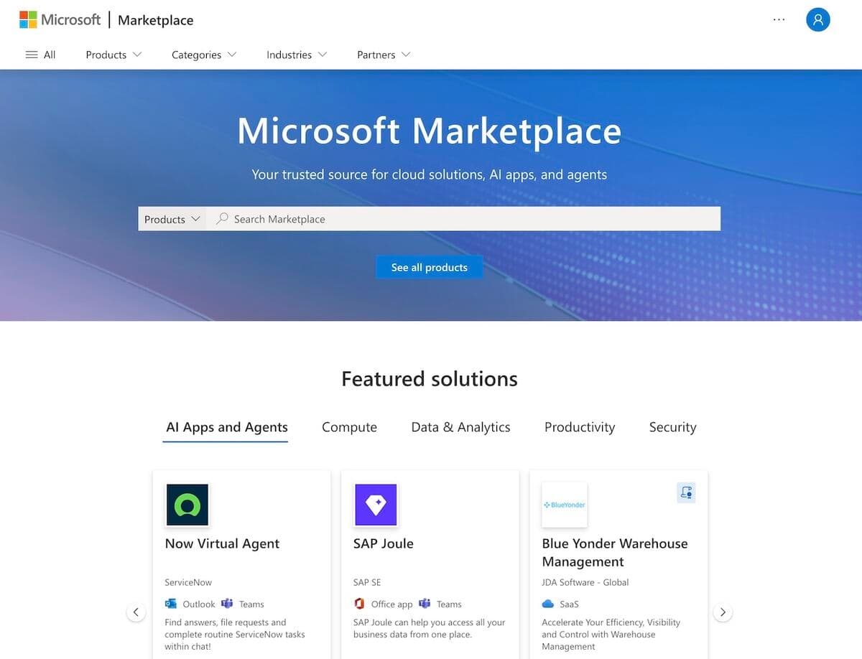Click the Teams icon on Now Virtual Agent card
The width and height of the screenshot is (862, 659).
(x=227, y=604)
